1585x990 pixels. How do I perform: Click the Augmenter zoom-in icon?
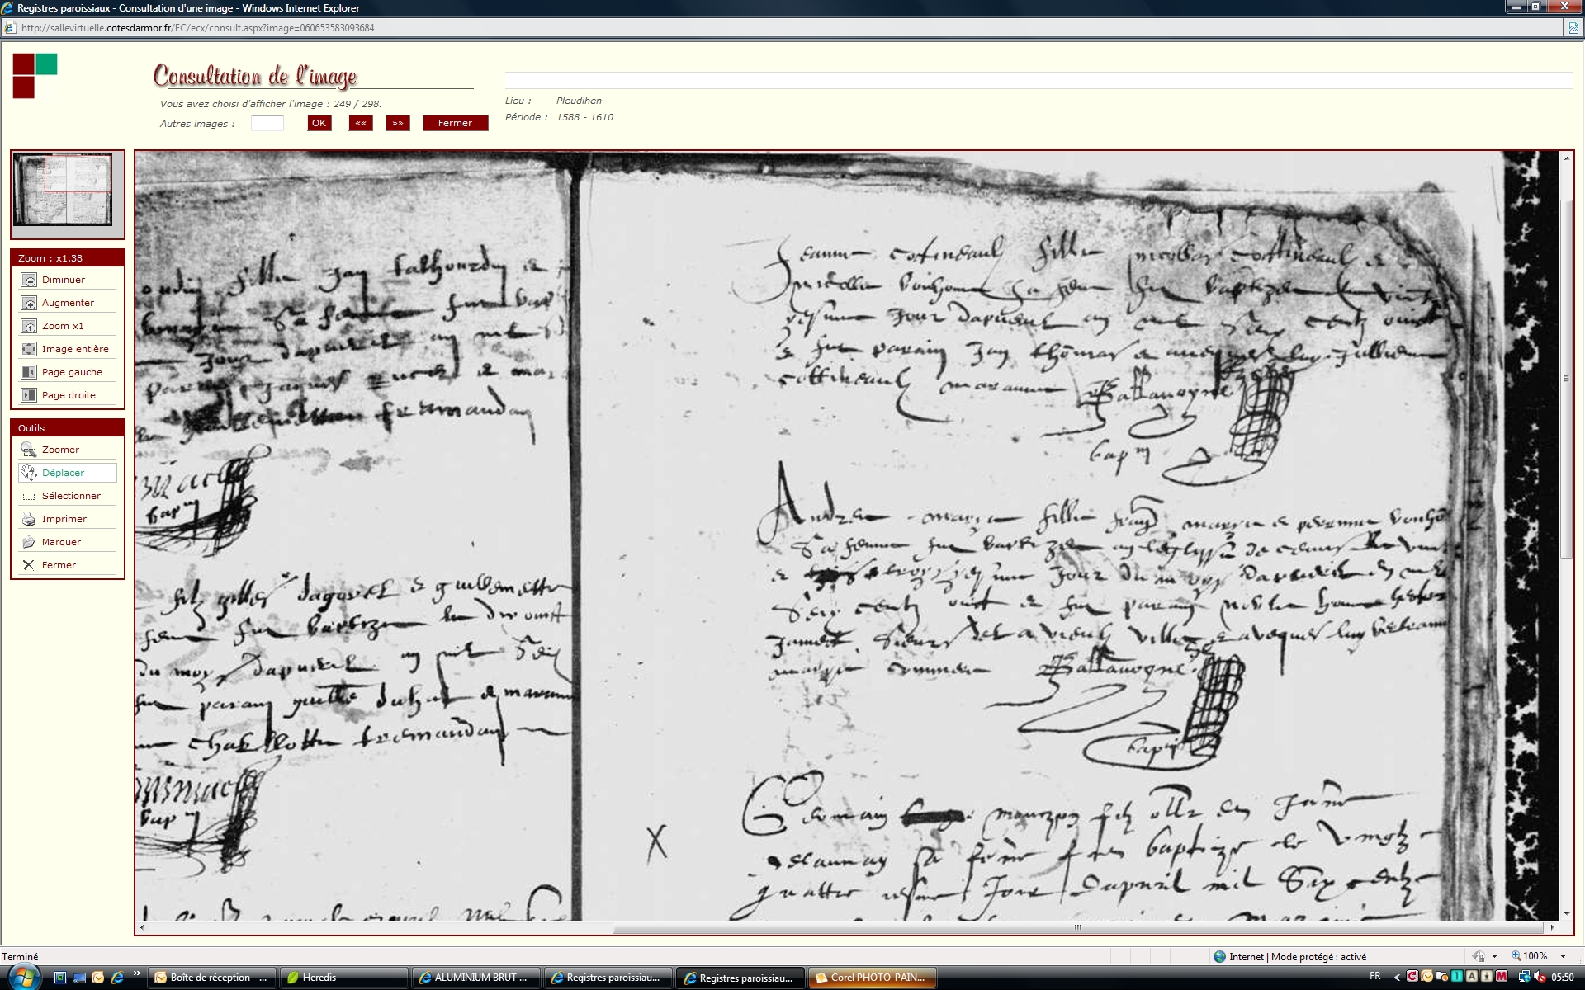[x=29, y=304]
